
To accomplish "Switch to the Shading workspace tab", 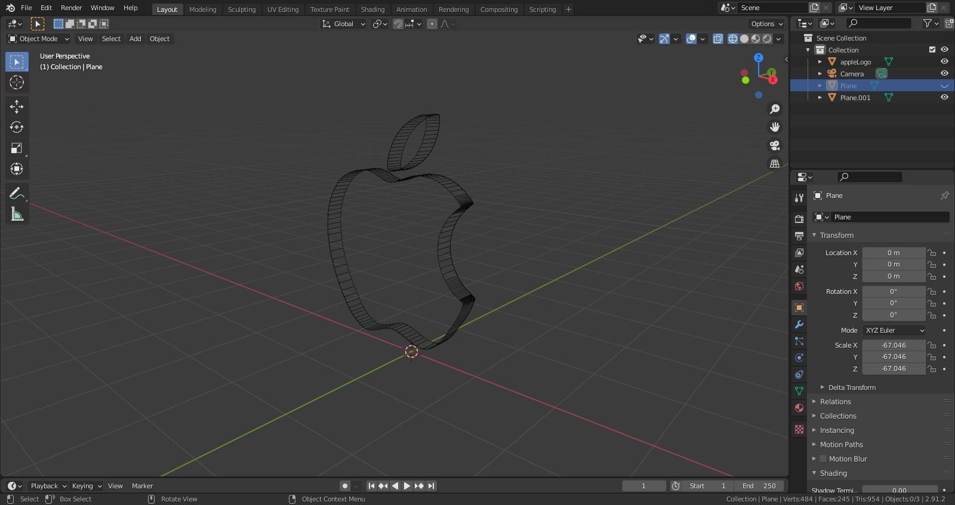I will (372, 10).
